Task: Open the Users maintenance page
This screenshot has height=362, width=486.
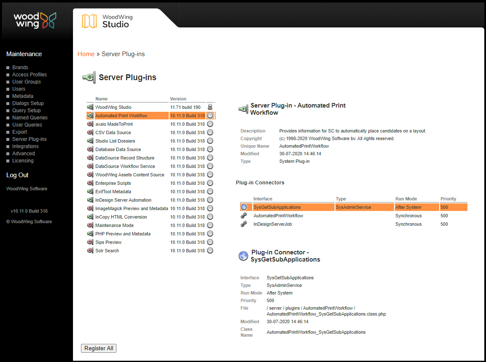Action: (19, 89)
